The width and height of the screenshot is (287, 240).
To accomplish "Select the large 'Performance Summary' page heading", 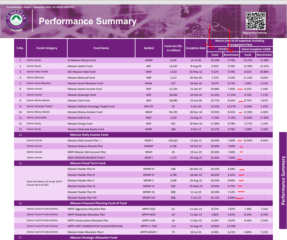I will 88,21.
